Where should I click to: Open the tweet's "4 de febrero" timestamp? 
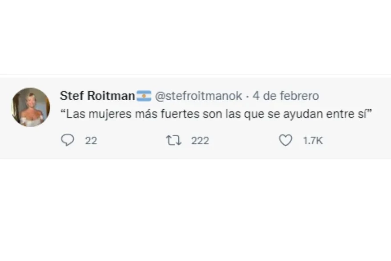pyautogui.click(x=286, y=96)
